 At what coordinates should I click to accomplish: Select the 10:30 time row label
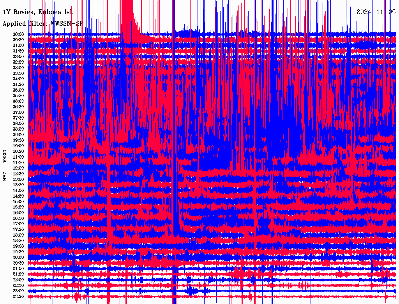(18, 152)
